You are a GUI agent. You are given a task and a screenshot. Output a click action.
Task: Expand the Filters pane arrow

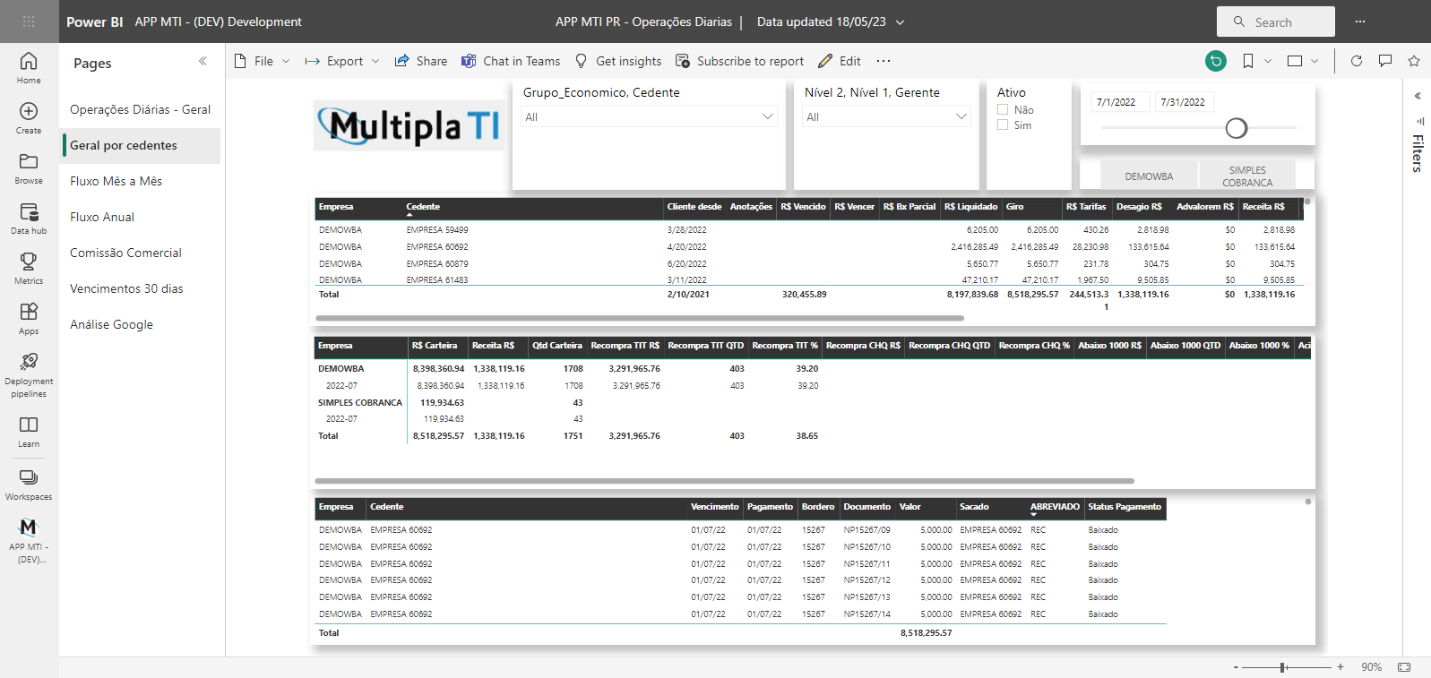pos(1418,96)
